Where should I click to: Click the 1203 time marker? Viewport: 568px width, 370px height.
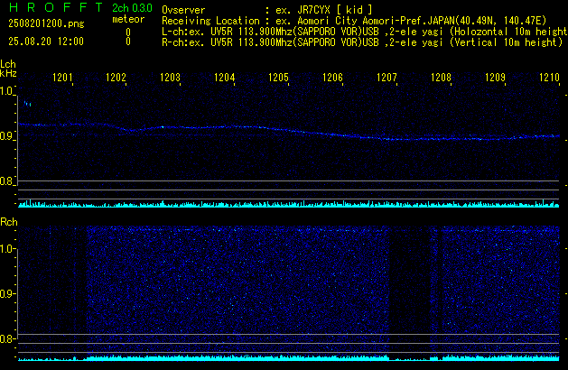tap(171, 78)
